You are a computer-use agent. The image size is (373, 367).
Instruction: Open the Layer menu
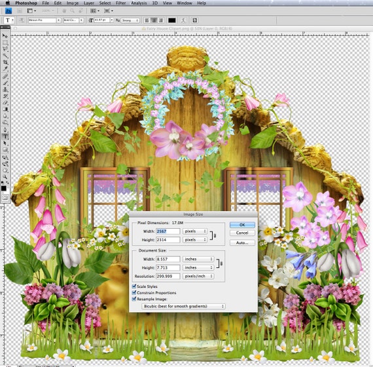coord(89,3)
